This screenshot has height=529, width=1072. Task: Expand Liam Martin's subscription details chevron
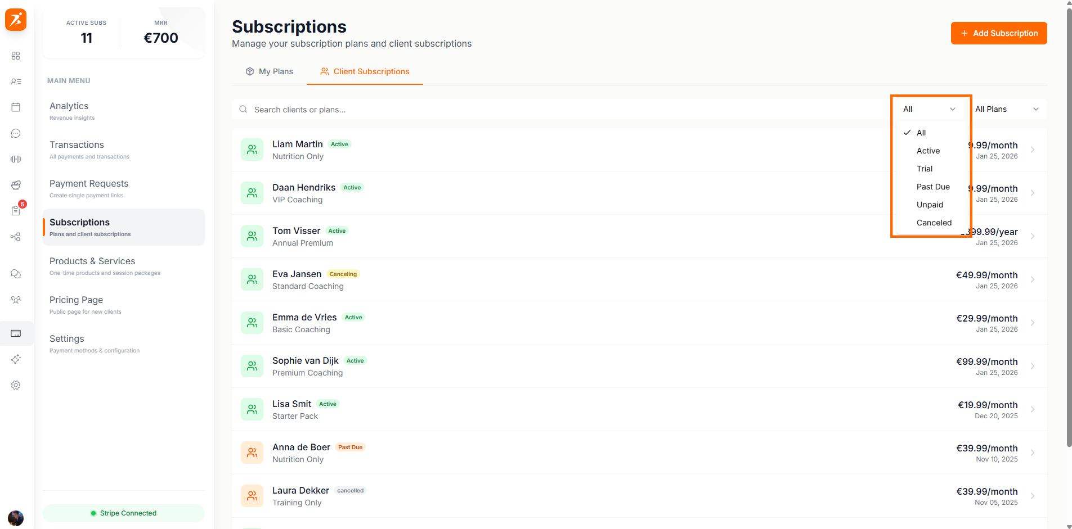click(1033, 150)
